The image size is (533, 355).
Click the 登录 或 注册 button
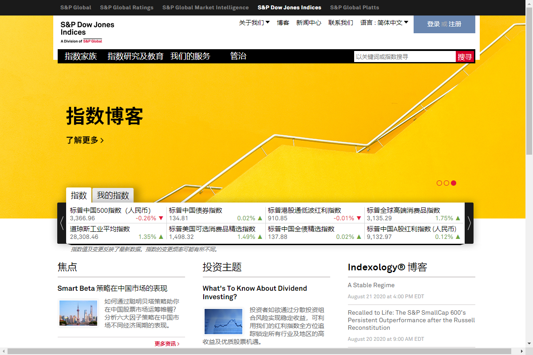pyautogui.click(x=444, y=24)
